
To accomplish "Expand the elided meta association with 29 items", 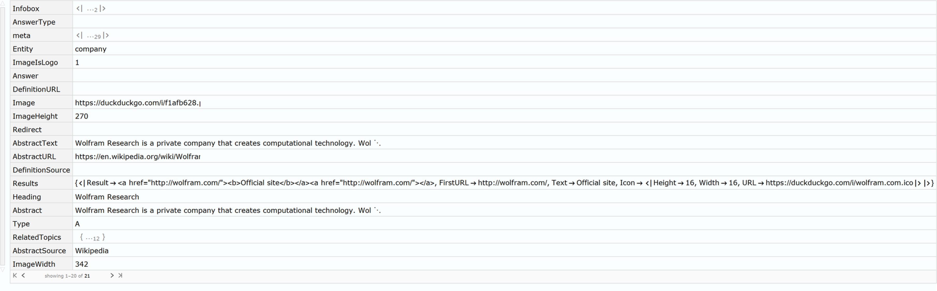I will (93, 36).
